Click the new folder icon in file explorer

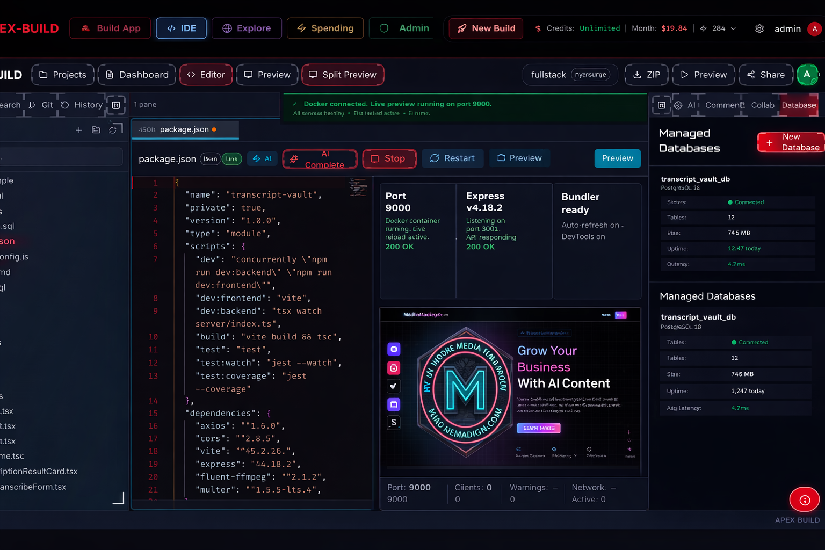coord(96,130)
